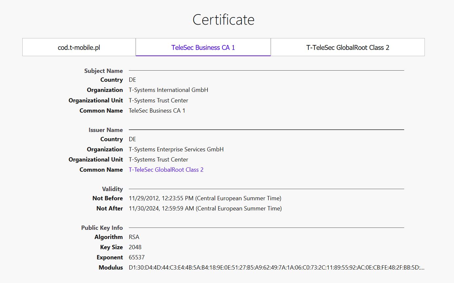This screenshot has height=283, width=454.
Task: Click the Modulus field label
Action: click(110, 268)
